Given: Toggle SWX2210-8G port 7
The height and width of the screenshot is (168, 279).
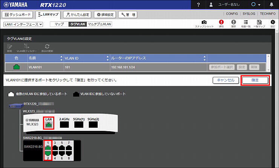Looking at the screenshot, I should [69, 148].
